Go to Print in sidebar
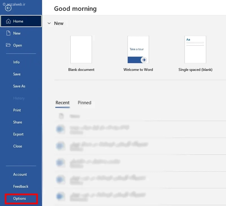The height and width of the screenshot is (206, 226). point(17,110)
